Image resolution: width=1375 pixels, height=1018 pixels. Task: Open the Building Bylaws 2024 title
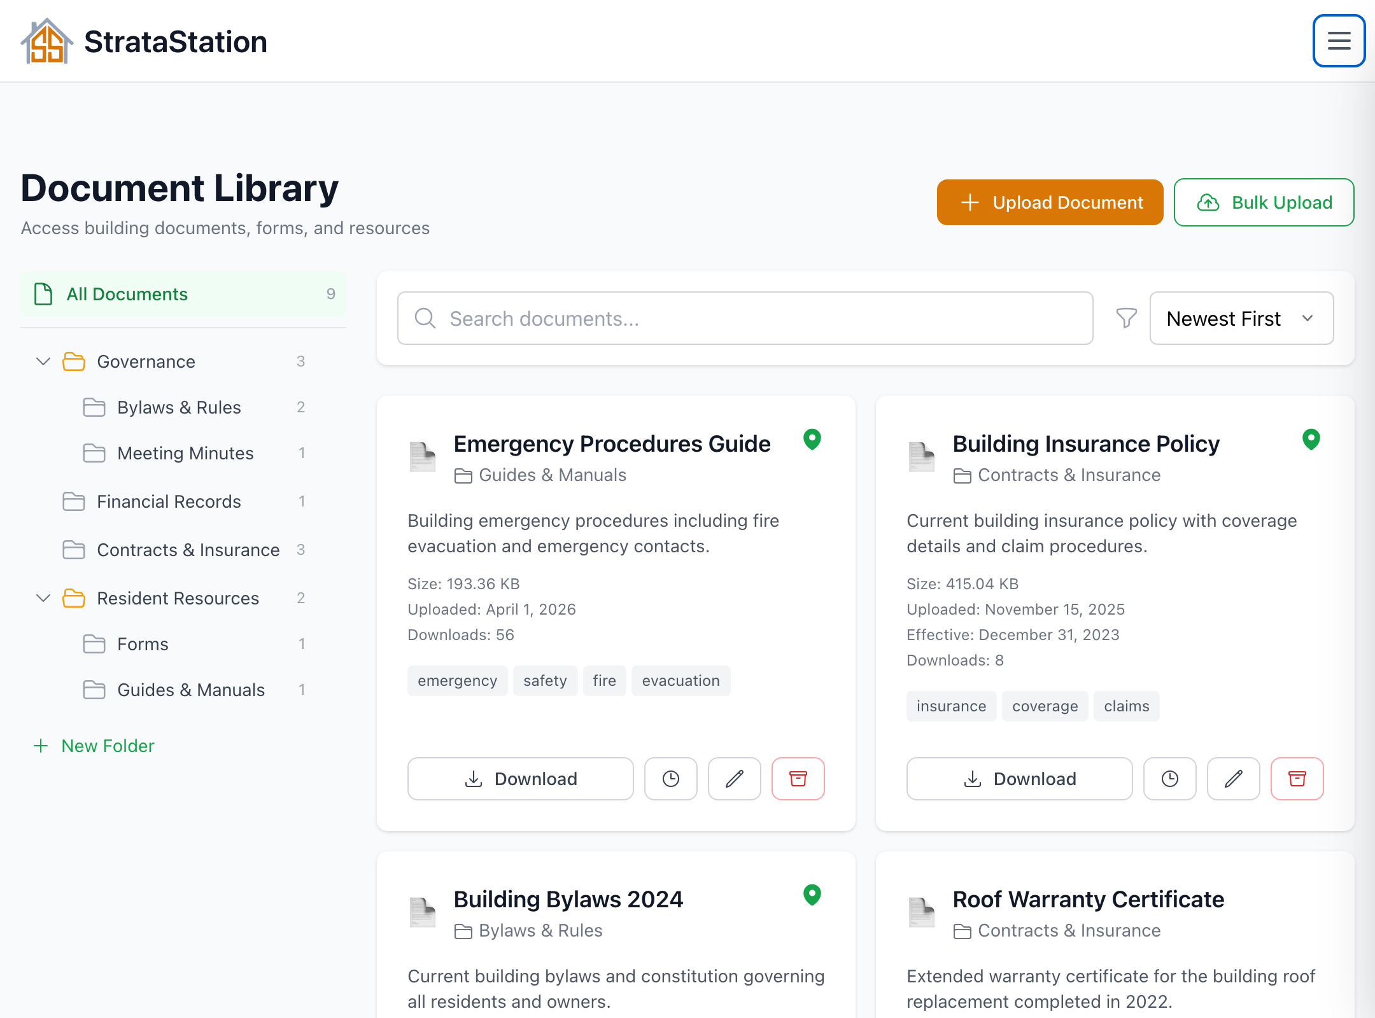pos(568,899)
